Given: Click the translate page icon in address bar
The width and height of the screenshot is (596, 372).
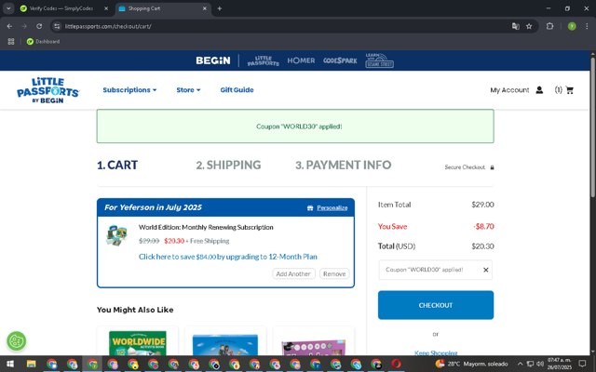Looking at the screenshot, I should [x=515, y=26].
